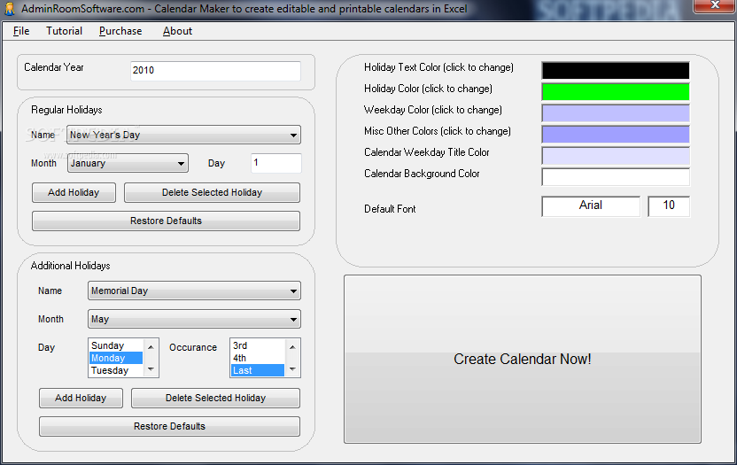Open the January month dropdown
This screenshot has height=465, width=737.
[x=128, y=163]
